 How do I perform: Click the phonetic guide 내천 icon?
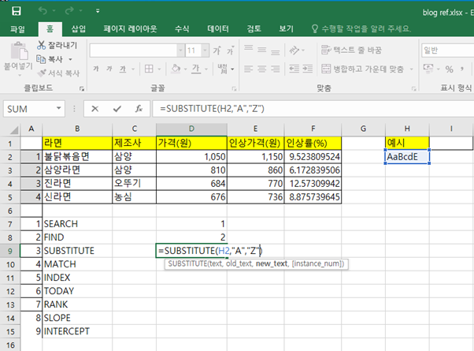tap(223, 69)
